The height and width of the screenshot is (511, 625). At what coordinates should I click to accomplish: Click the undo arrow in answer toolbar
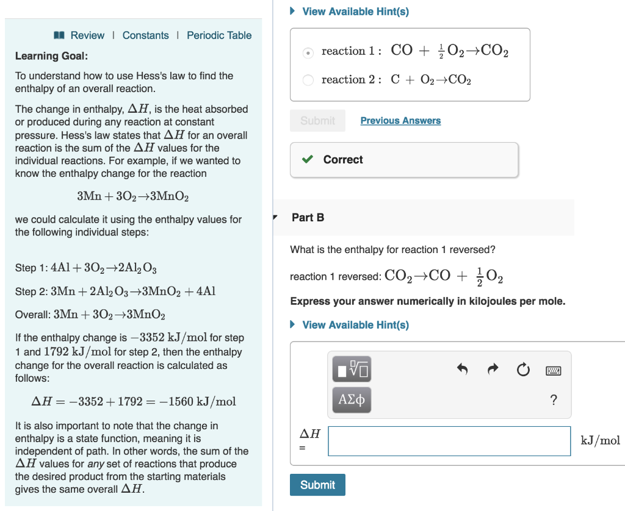(462, 370)
